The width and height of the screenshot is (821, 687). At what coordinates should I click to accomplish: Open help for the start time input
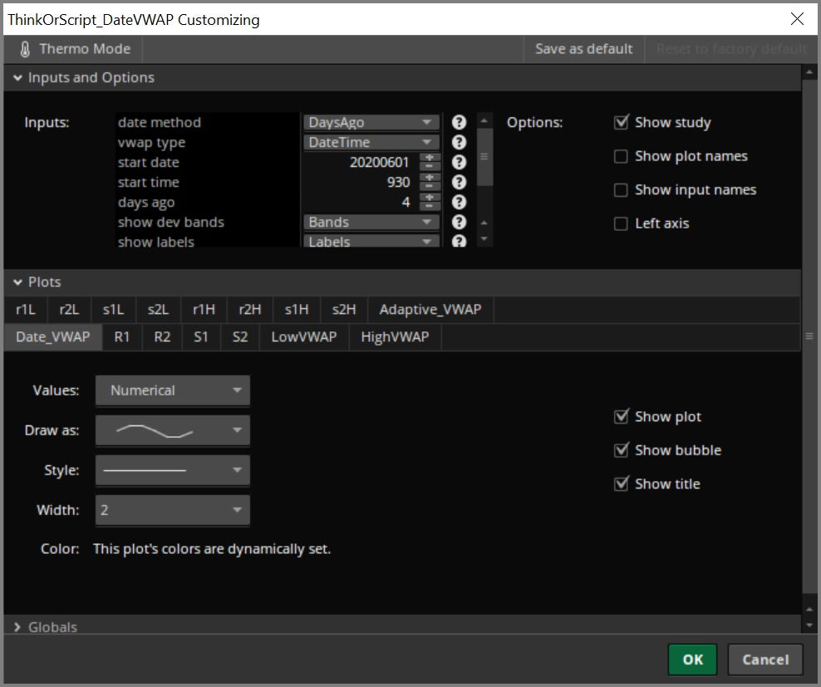point(459,182)
